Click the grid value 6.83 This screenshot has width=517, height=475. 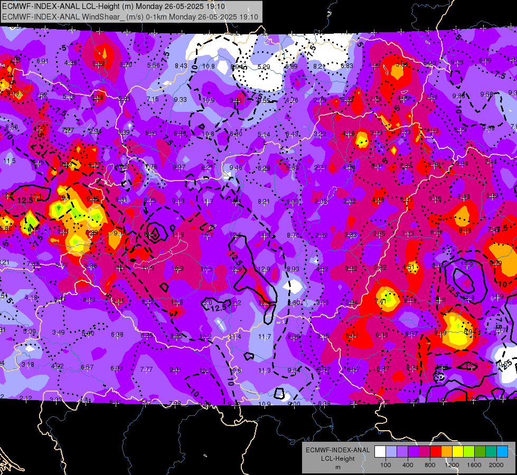coord(347,66)
